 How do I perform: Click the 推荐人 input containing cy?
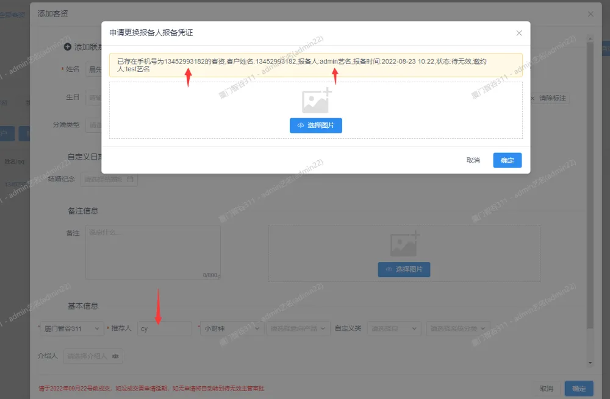pyautogui.click(x=164, y=328)
